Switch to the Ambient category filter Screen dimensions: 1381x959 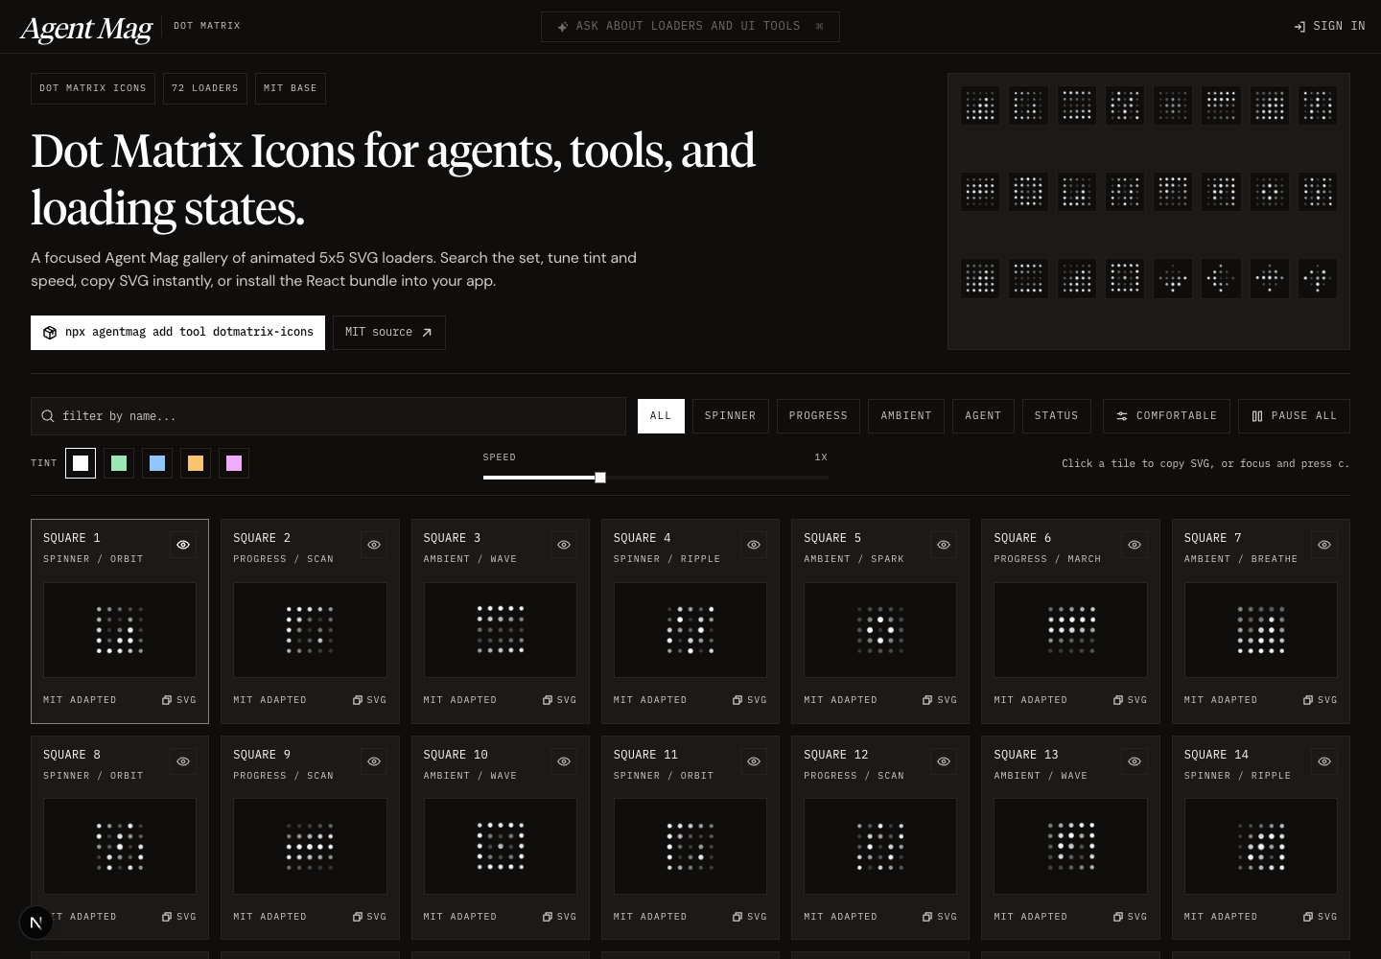[x=905, y=416]
